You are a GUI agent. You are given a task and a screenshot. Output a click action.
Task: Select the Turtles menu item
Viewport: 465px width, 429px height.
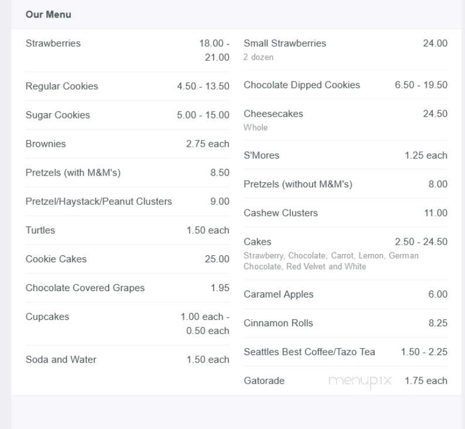pyautogui.click(x=40, y=230)
